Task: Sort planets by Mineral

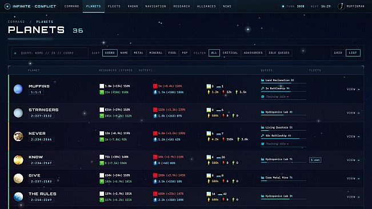Action: [156, 53]
